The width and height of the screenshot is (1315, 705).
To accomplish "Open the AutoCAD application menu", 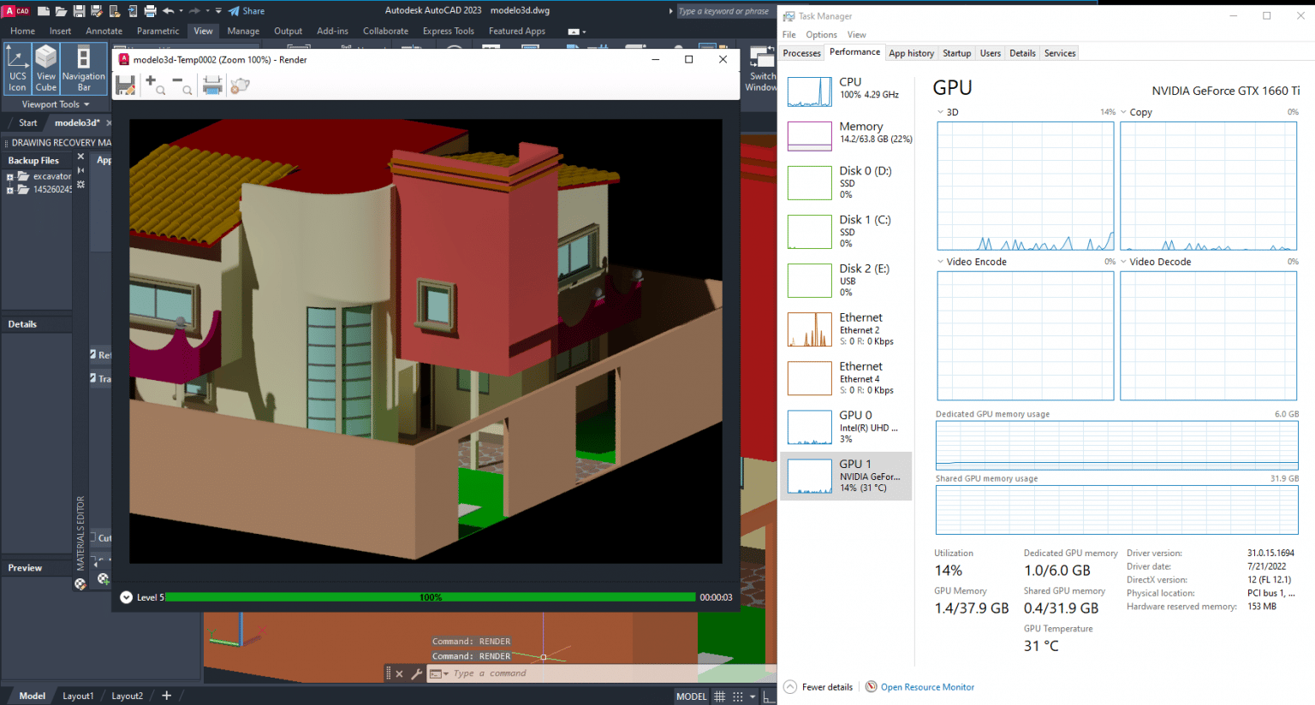I will (x=16, y=11).
